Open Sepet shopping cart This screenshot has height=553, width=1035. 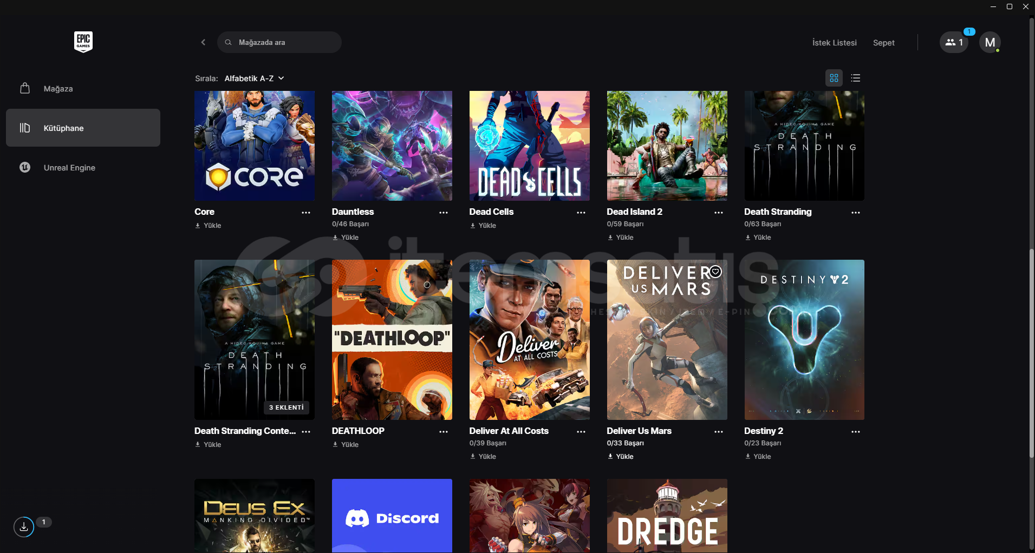point(884,43)
